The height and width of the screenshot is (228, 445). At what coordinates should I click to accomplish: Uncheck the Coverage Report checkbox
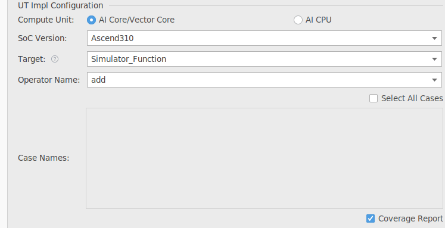tap(371, 218)
